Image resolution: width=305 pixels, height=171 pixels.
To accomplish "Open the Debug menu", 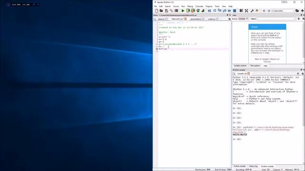I will pos(190,6).
